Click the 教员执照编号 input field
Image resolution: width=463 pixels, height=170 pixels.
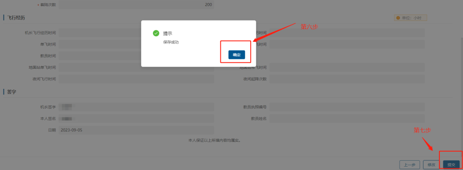(x=347, y=107)
